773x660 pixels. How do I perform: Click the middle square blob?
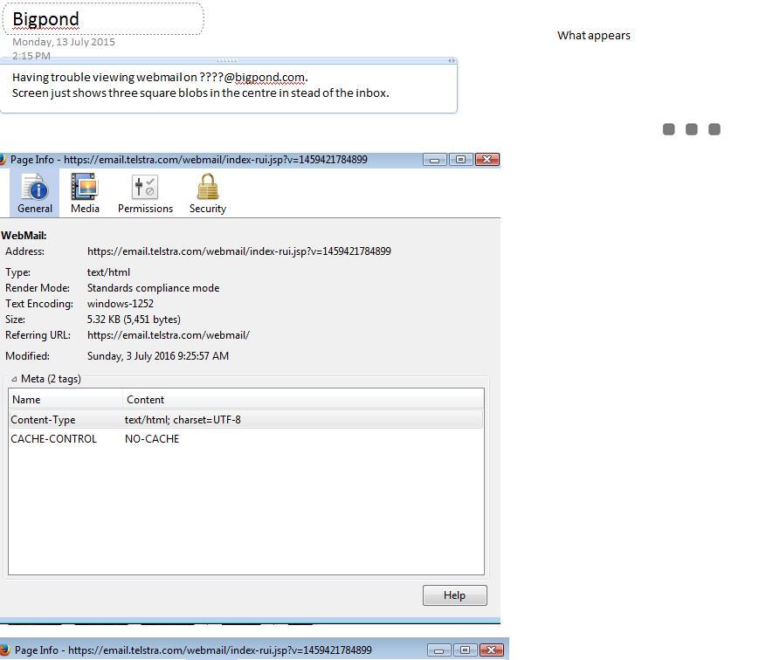(692, 129)
